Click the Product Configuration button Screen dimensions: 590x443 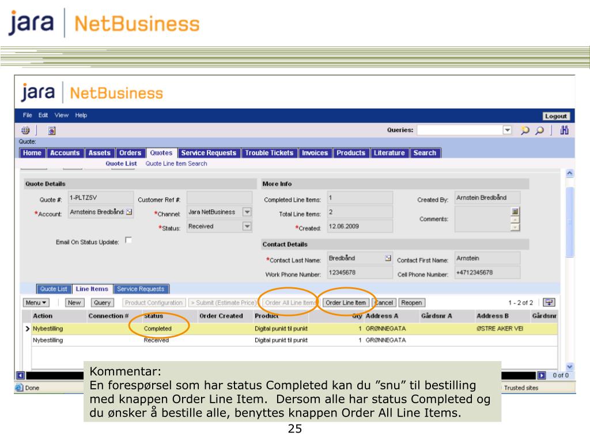pos(153,302)
